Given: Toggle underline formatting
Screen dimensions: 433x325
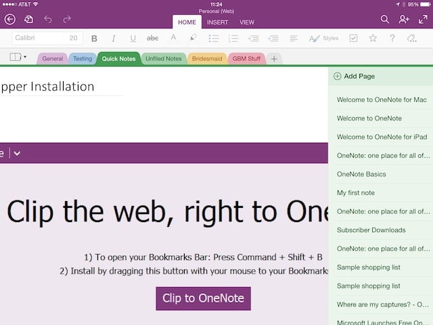Looking at the screenshot, I should (x=133, y=39).
